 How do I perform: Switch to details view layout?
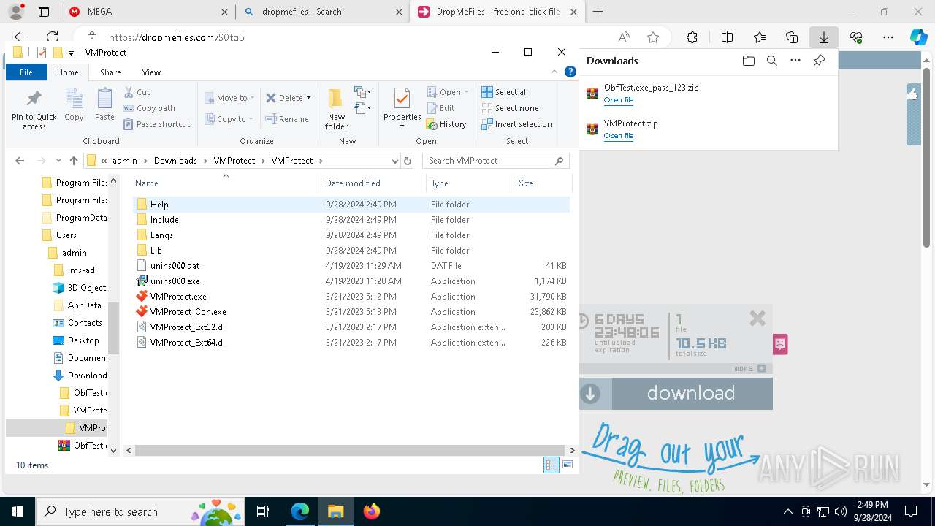(552, 465)
